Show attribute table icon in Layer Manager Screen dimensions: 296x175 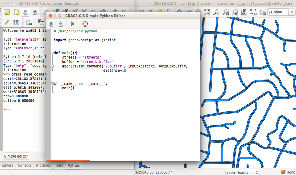(x=16, y=23)
